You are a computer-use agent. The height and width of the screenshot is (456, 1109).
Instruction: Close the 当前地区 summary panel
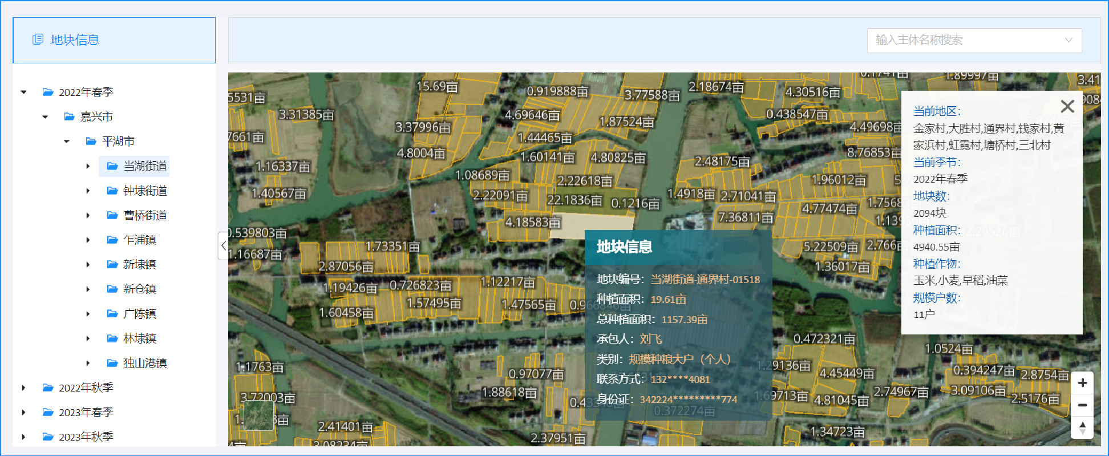click(1067, 106)
